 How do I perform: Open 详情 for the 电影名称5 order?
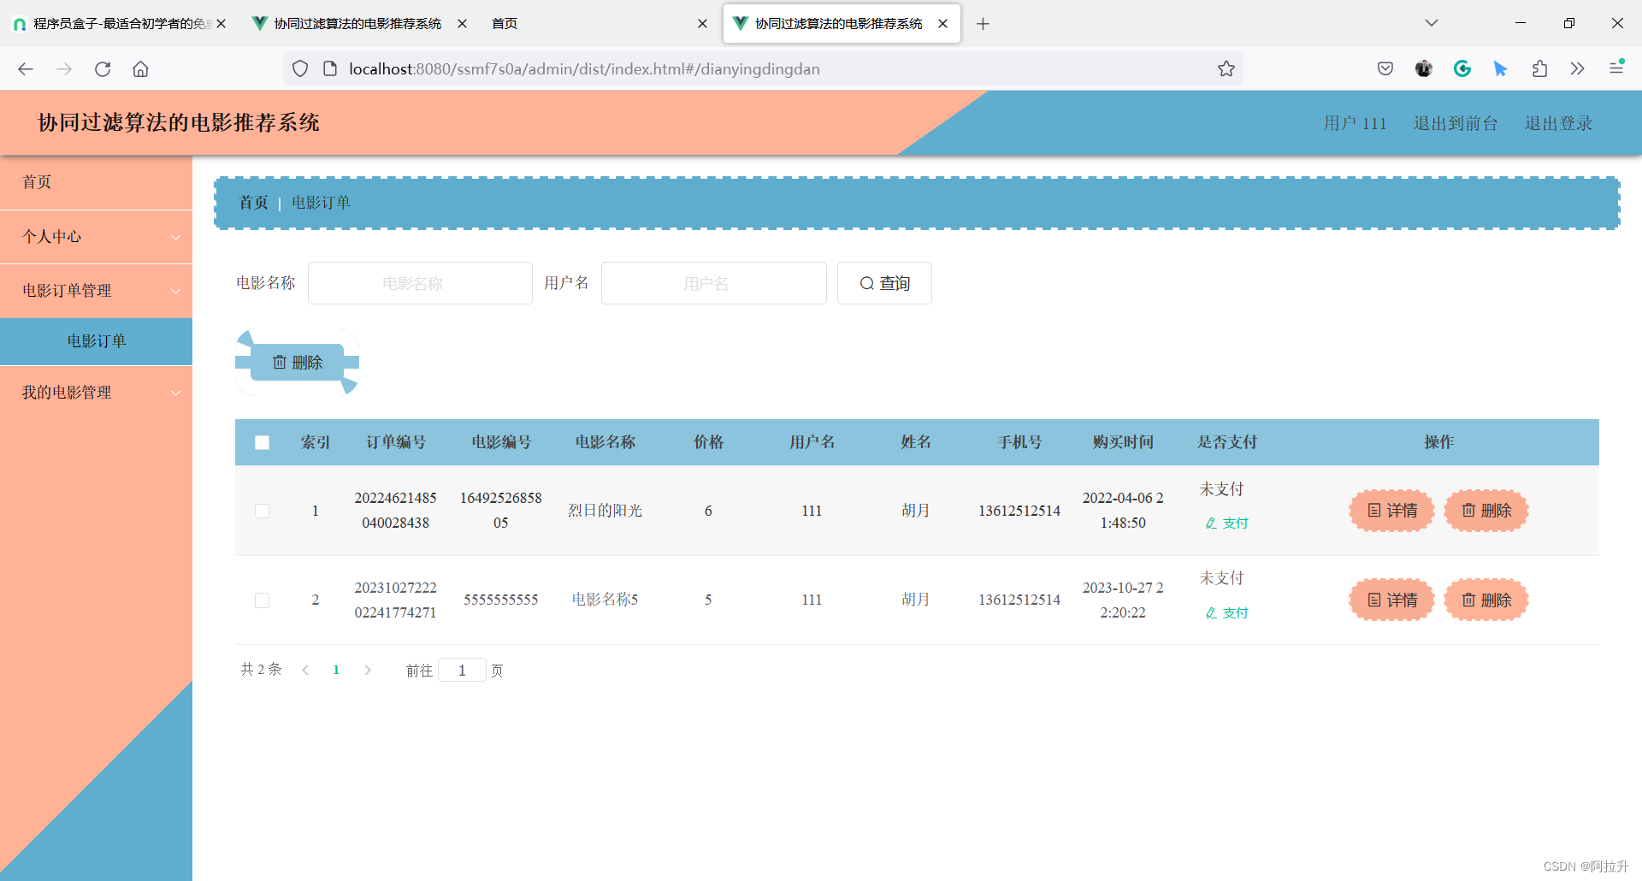[1392, 600]
